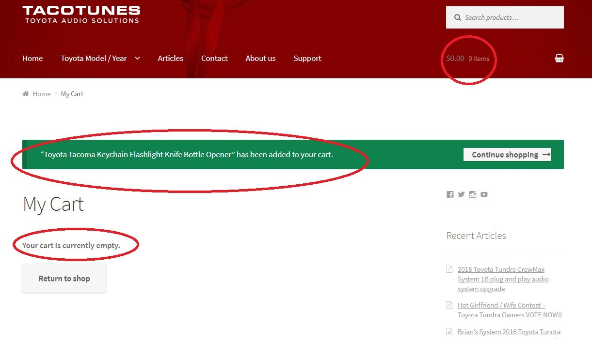Image resolution: width=592 pixels, height=339 pixels.
Task: Click the added to your cart notice text
Action: click(187, 155)
